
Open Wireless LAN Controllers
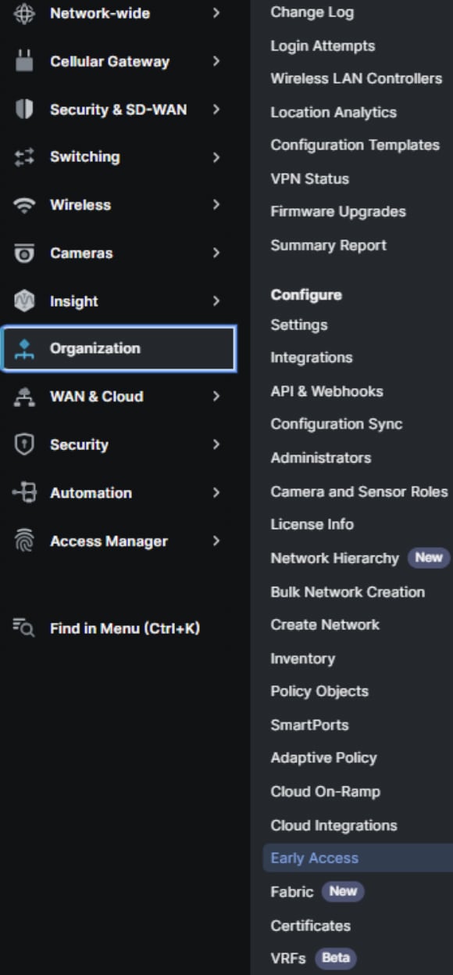[356, 79]
